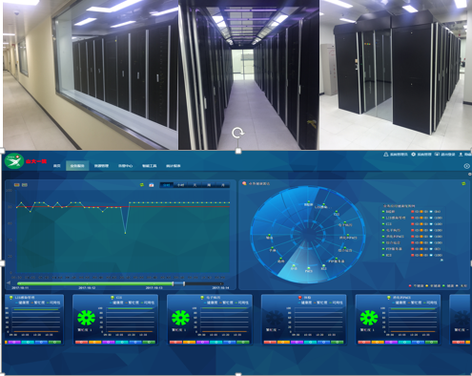
Task: Click the system management gear icon
Action: tap(413, 155)
